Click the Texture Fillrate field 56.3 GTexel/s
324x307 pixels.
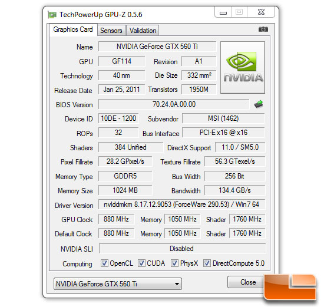click(x=234, y=161)
